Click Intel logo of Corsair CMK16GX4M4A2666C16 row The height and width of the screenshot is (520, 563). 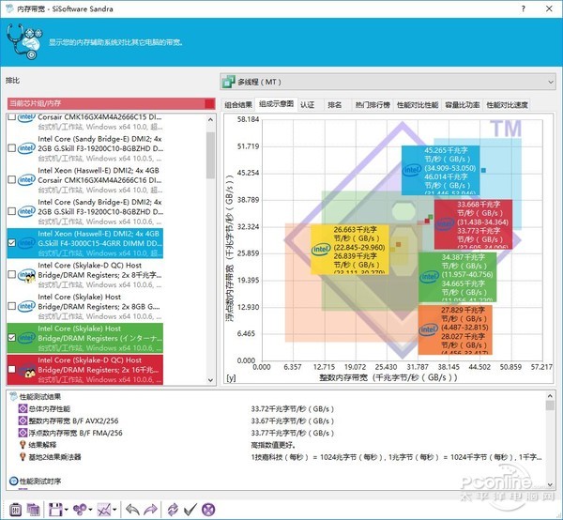point(26,179)
